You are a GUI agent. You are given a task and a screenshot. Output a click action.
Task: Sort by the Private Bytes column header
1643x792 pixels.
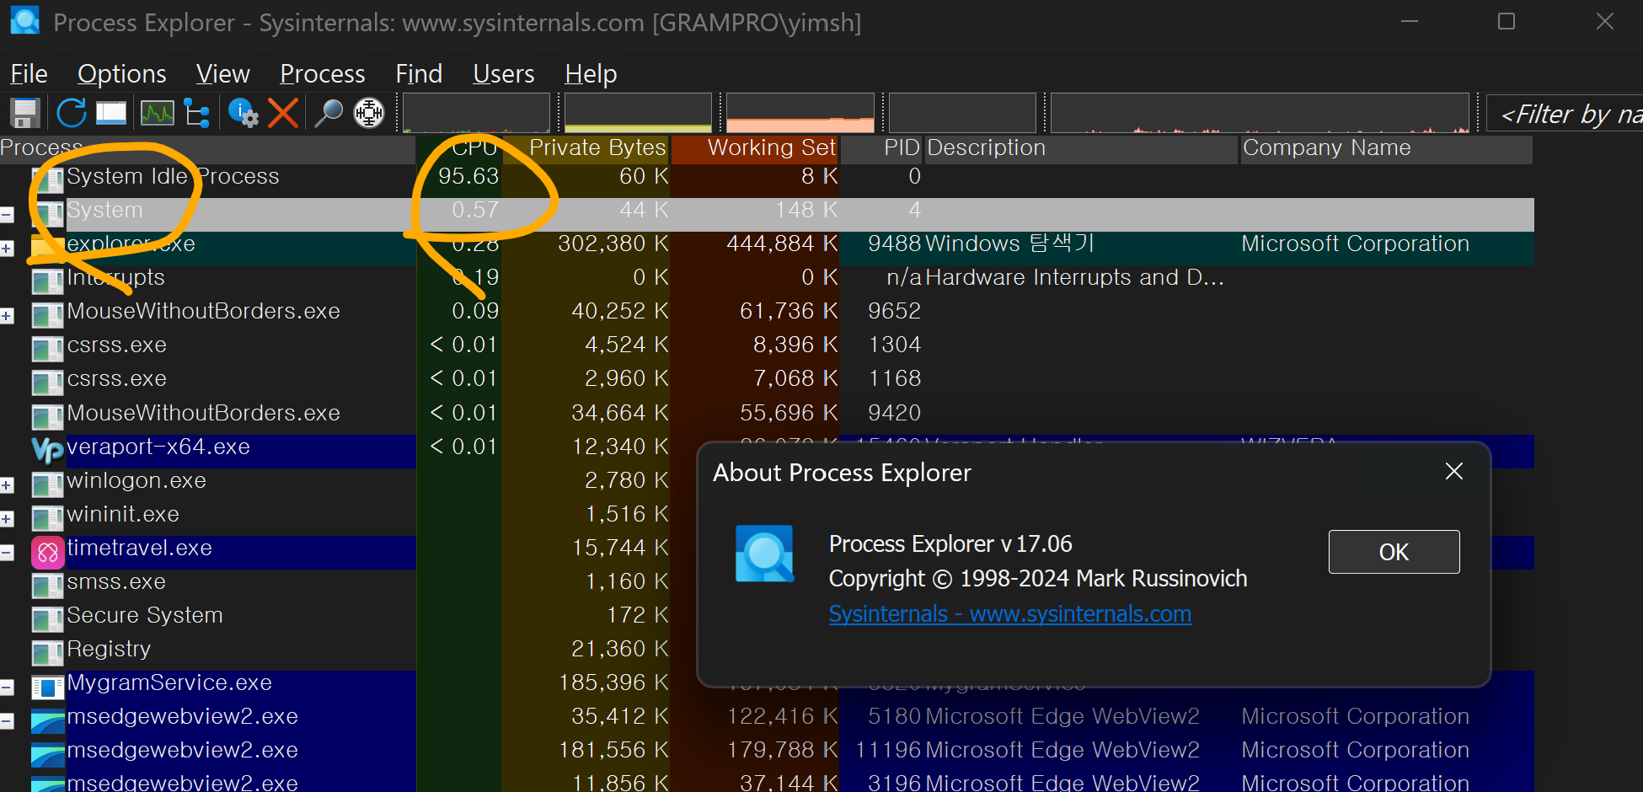pos(586,148)
